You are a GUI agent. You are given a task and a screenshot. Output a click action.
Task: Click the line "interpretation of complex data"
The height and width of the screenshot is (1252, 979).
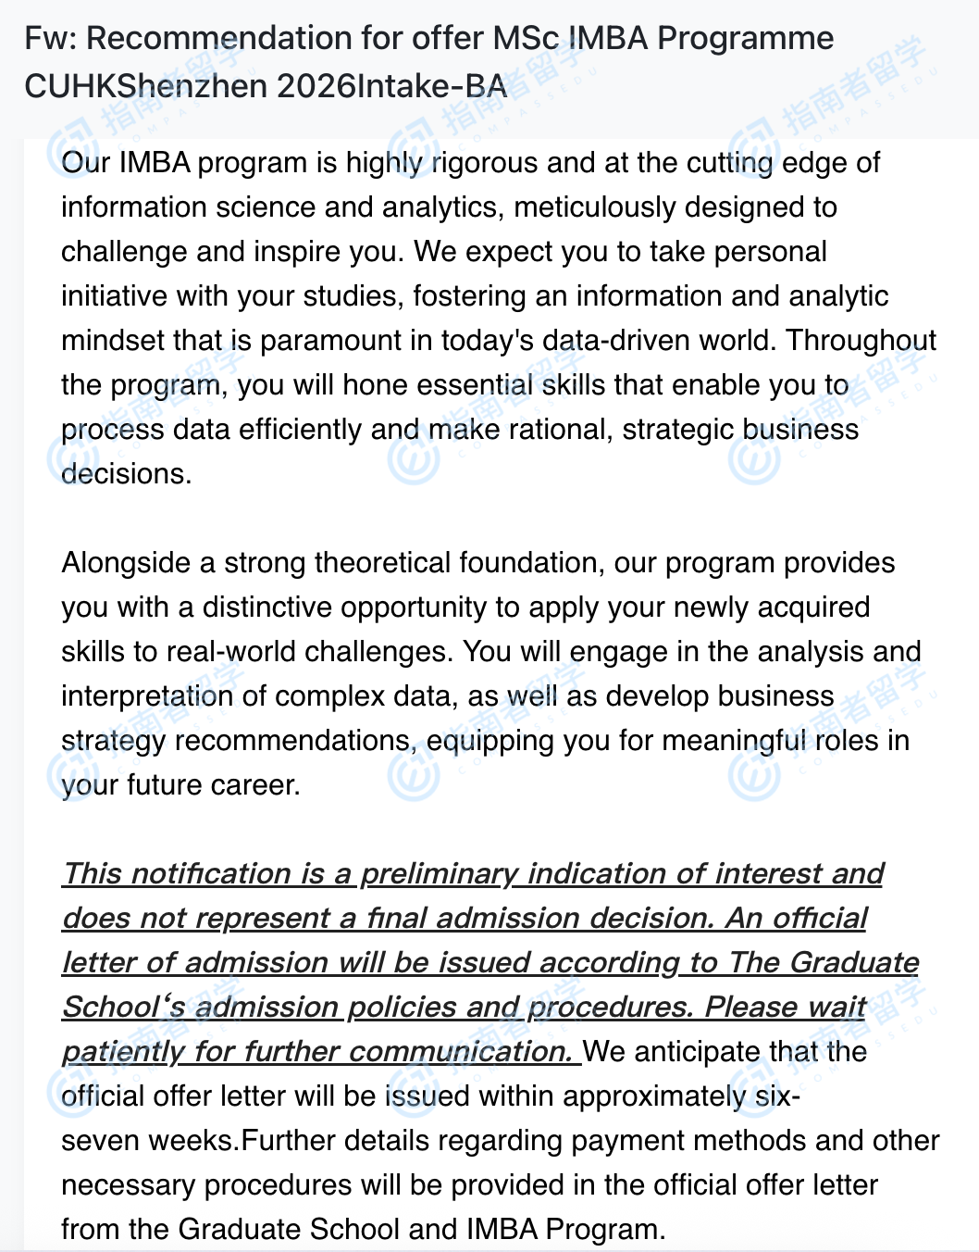coord(260,696)
